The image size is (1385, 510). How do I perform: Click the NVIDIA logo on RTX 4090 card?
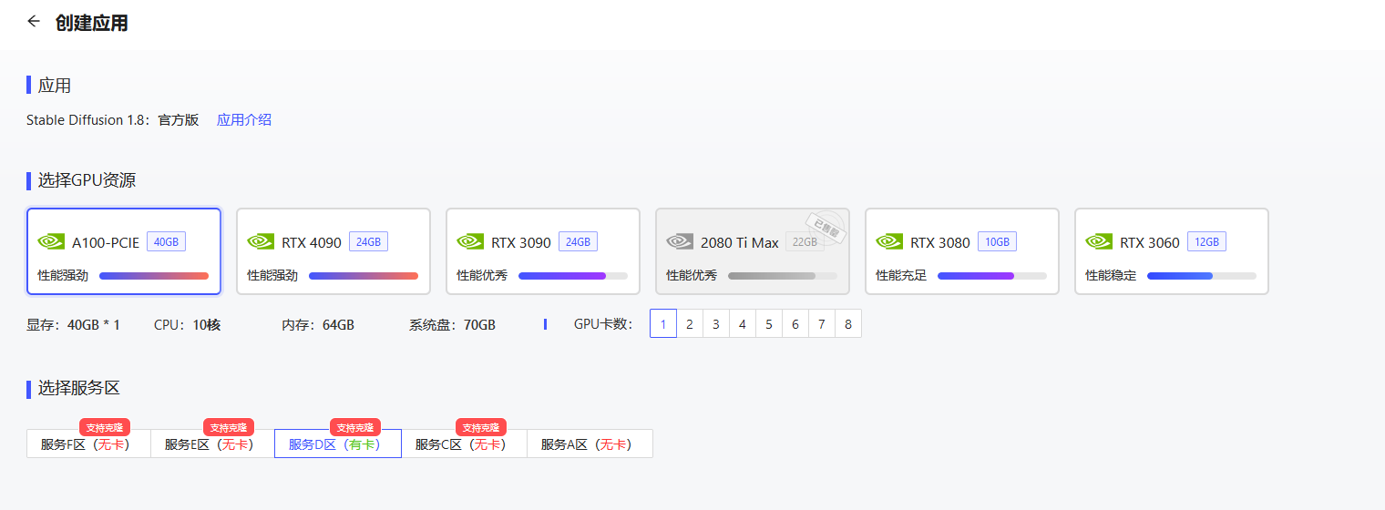coord(261,241)
